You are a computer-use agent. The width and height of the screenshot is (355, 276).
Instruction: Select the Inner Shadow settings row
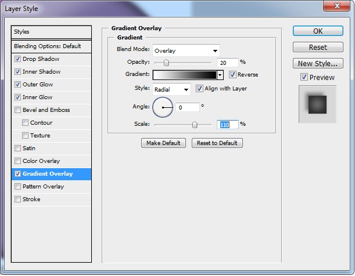(51, 71)
